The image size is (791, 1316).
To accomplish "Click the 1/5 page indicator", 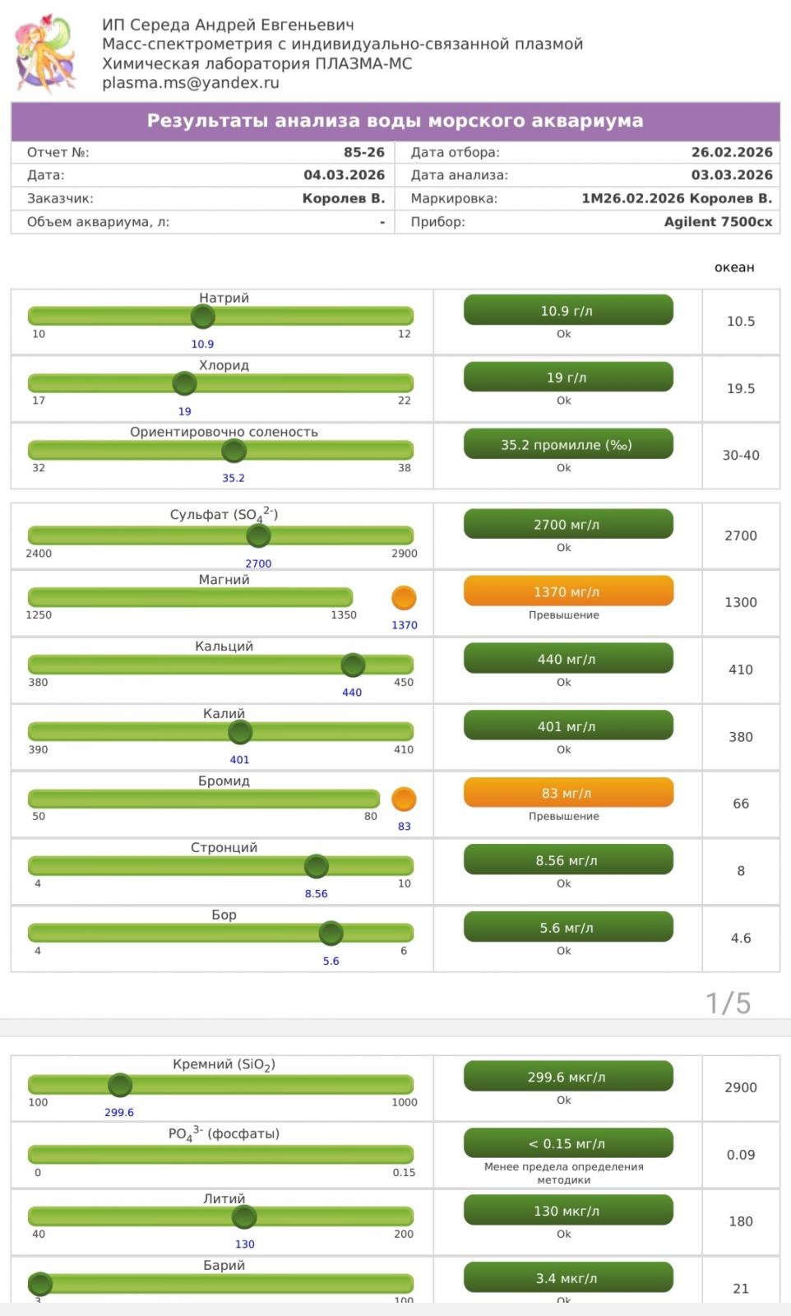I will tap(728, 1003).
